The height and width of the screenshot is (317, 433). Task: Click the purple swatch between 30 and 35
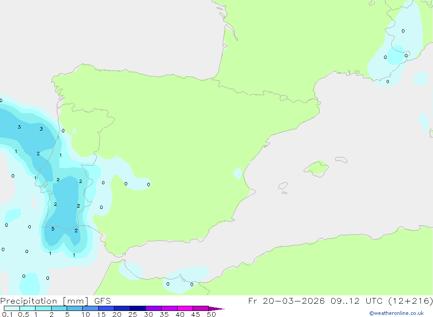[x=153, y=308]
